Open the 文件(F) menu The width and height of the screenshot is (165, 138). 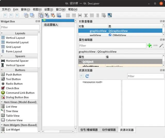click(x=6, y=10)
